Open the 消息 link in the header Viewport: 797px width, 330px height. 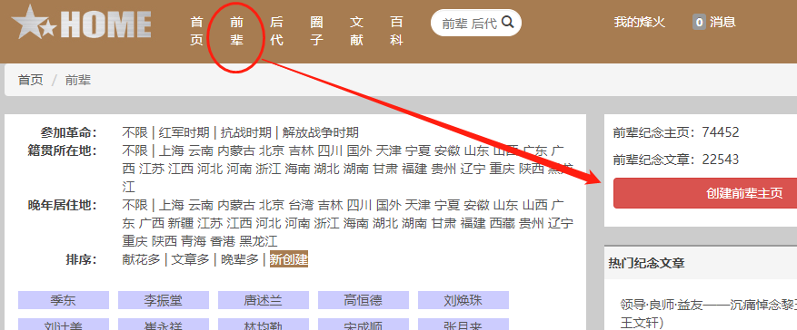722,23
